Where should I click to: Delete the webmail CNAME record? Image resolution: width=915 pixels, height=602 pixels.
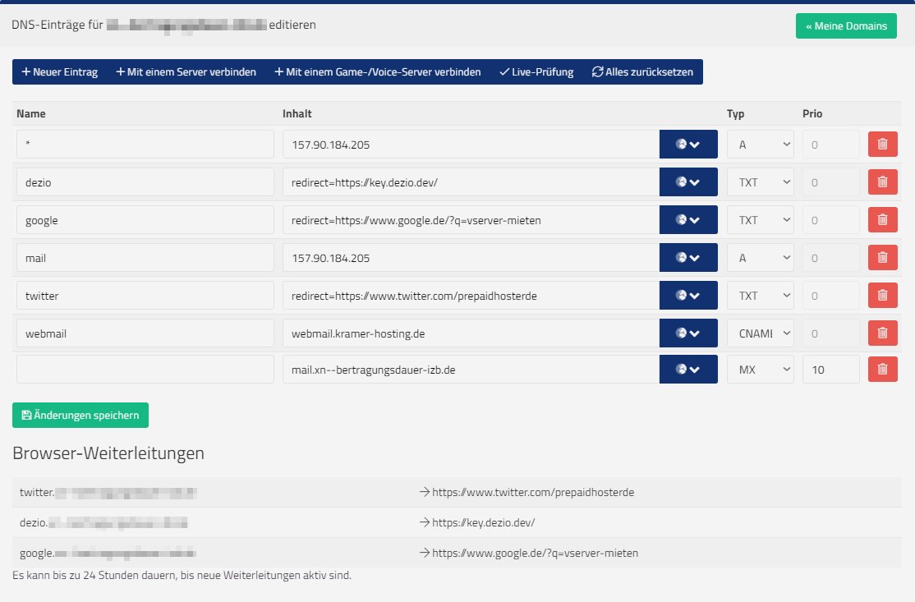[882, 333]
